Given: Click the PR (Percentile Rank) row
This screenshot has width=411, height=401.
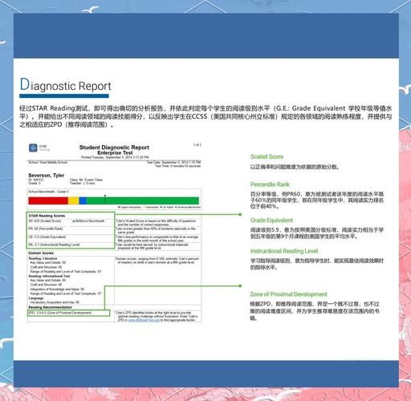Looking at the screenshot, I should pyautogui.click(x=46, y=229).
